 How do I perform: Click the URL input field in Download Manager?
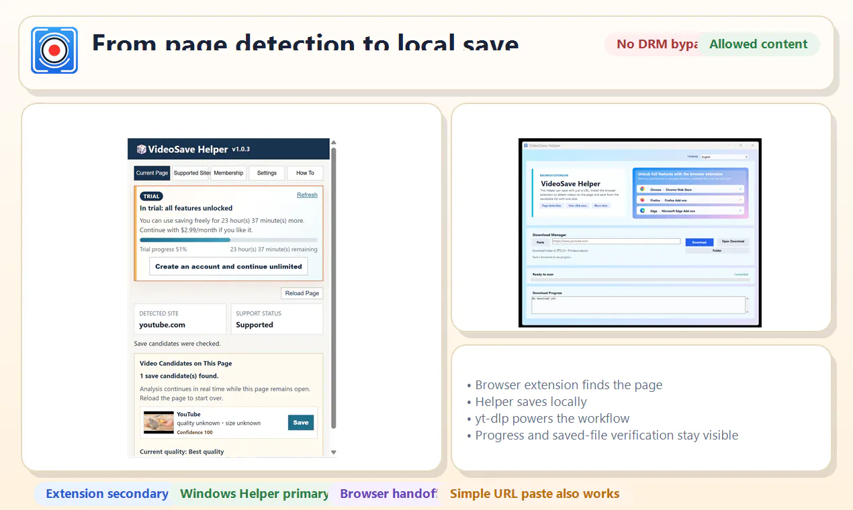pyautogui.click(x=616, y=242)
